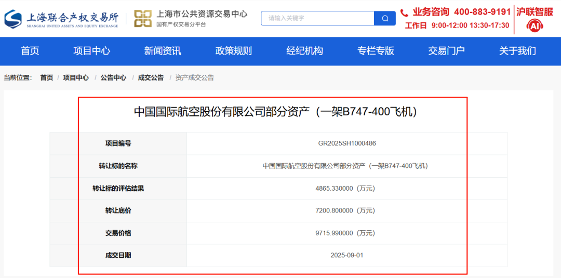Viewport: 561px width, 278px height.
Task: Go to 成交公告 in the breadcrumb
Action: pos(151,77)
